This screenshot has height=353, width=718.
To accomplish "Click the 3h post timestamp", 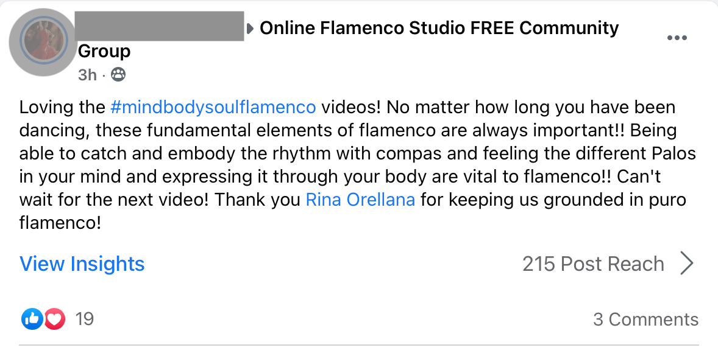I will point(87,75).
